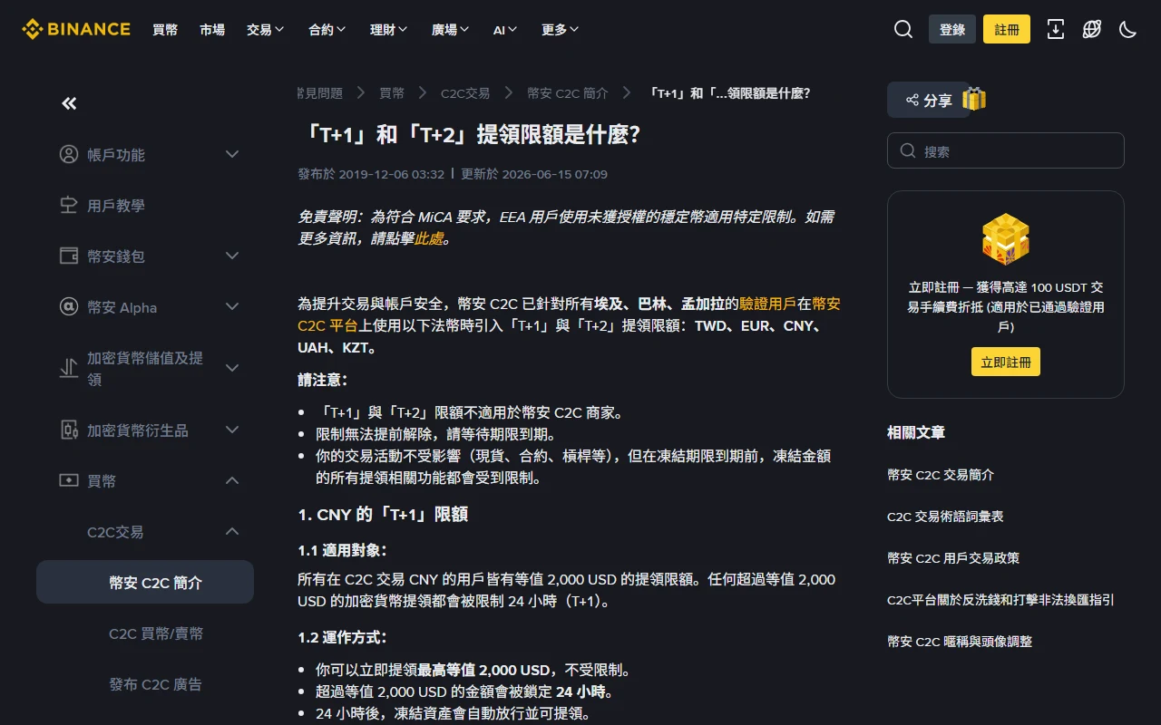The width and height of the screenshot is (1161, 725).
Task: Click the gift box icon near share
Action: 974,99
